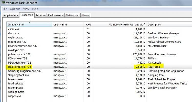The width and height of the screenshot is (192, 102).
Task: Select the taskmgr.exe process
Action: [x=16, y=88]
